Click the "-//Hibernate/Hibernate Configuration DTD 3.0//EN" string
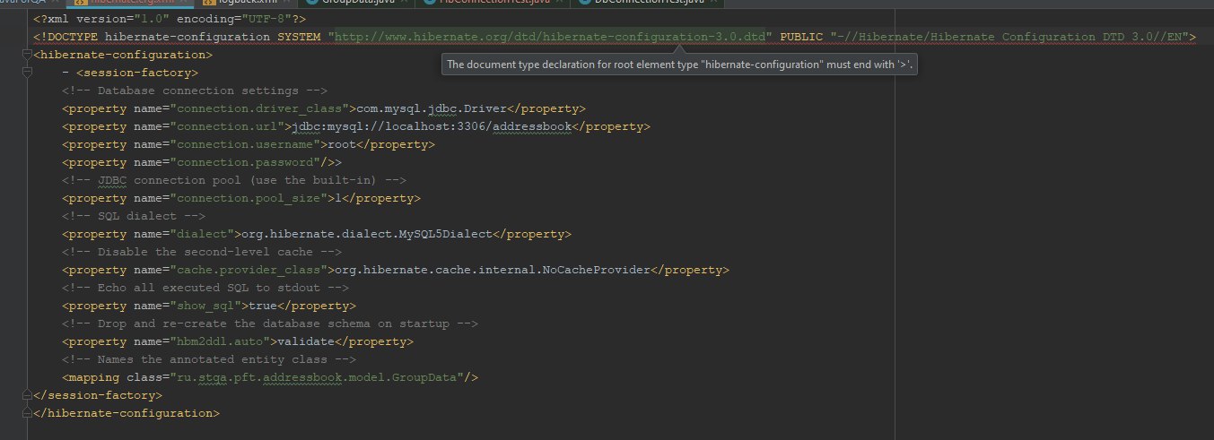Screen dimensions: 1214x440 click(x=1009, y=37)
